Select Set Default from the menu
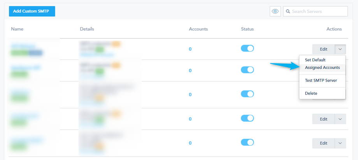 pos(315,60)
